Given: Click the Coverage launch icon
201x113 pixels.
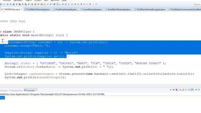Looking at the screenshot, I should coord(19,4).
